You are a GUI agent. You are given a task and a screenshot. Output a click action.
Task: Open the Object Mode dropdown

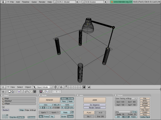(x=43, y=87)
